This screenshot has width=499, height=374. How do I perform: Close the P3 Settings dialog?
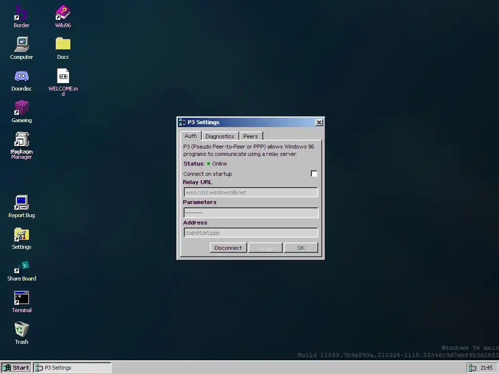319,122
